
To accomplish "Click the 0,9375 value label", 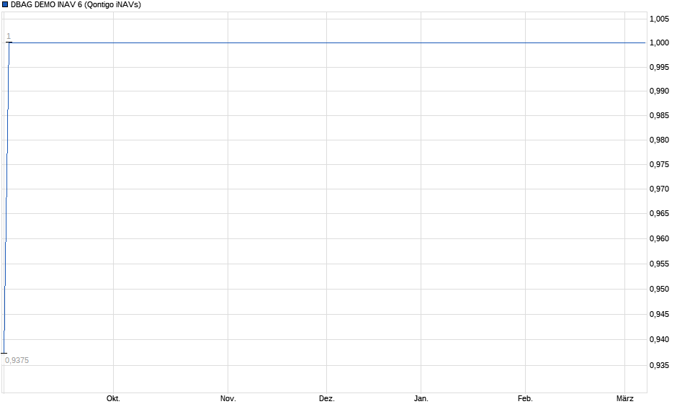I will (x=17, y=359).
